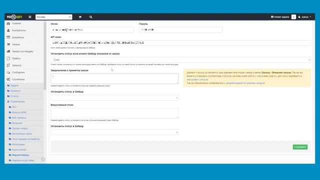Open Служебные via its gears icon

point(8,79)
